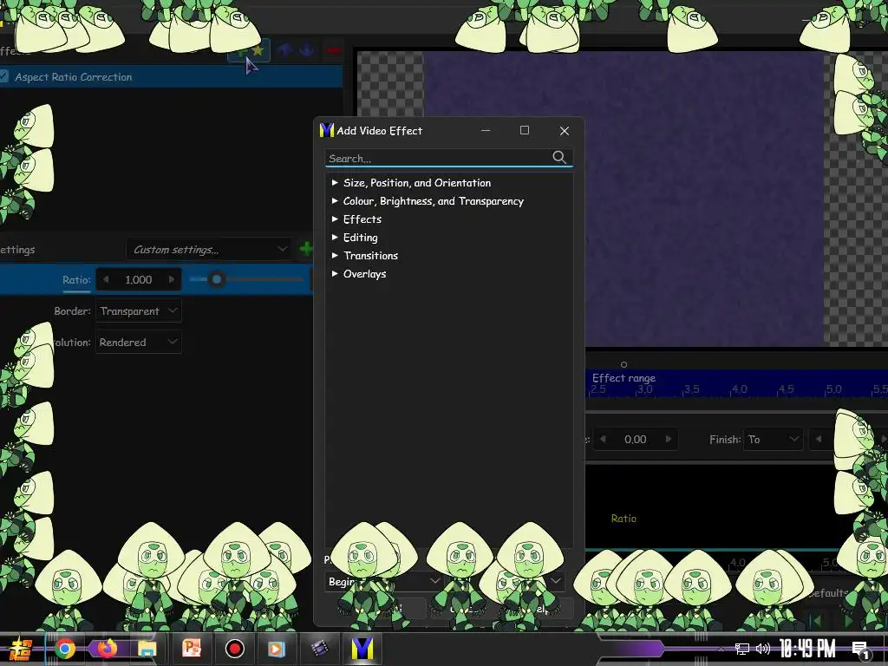Decrease the Finish time stepper arrow
The image size is (888, 666).
coord(819,439)
